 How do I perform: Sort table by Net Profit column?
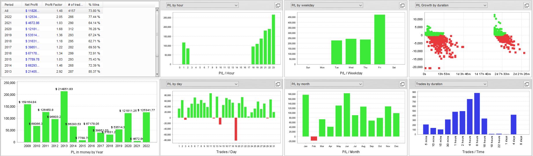click(x=32, y=5)
